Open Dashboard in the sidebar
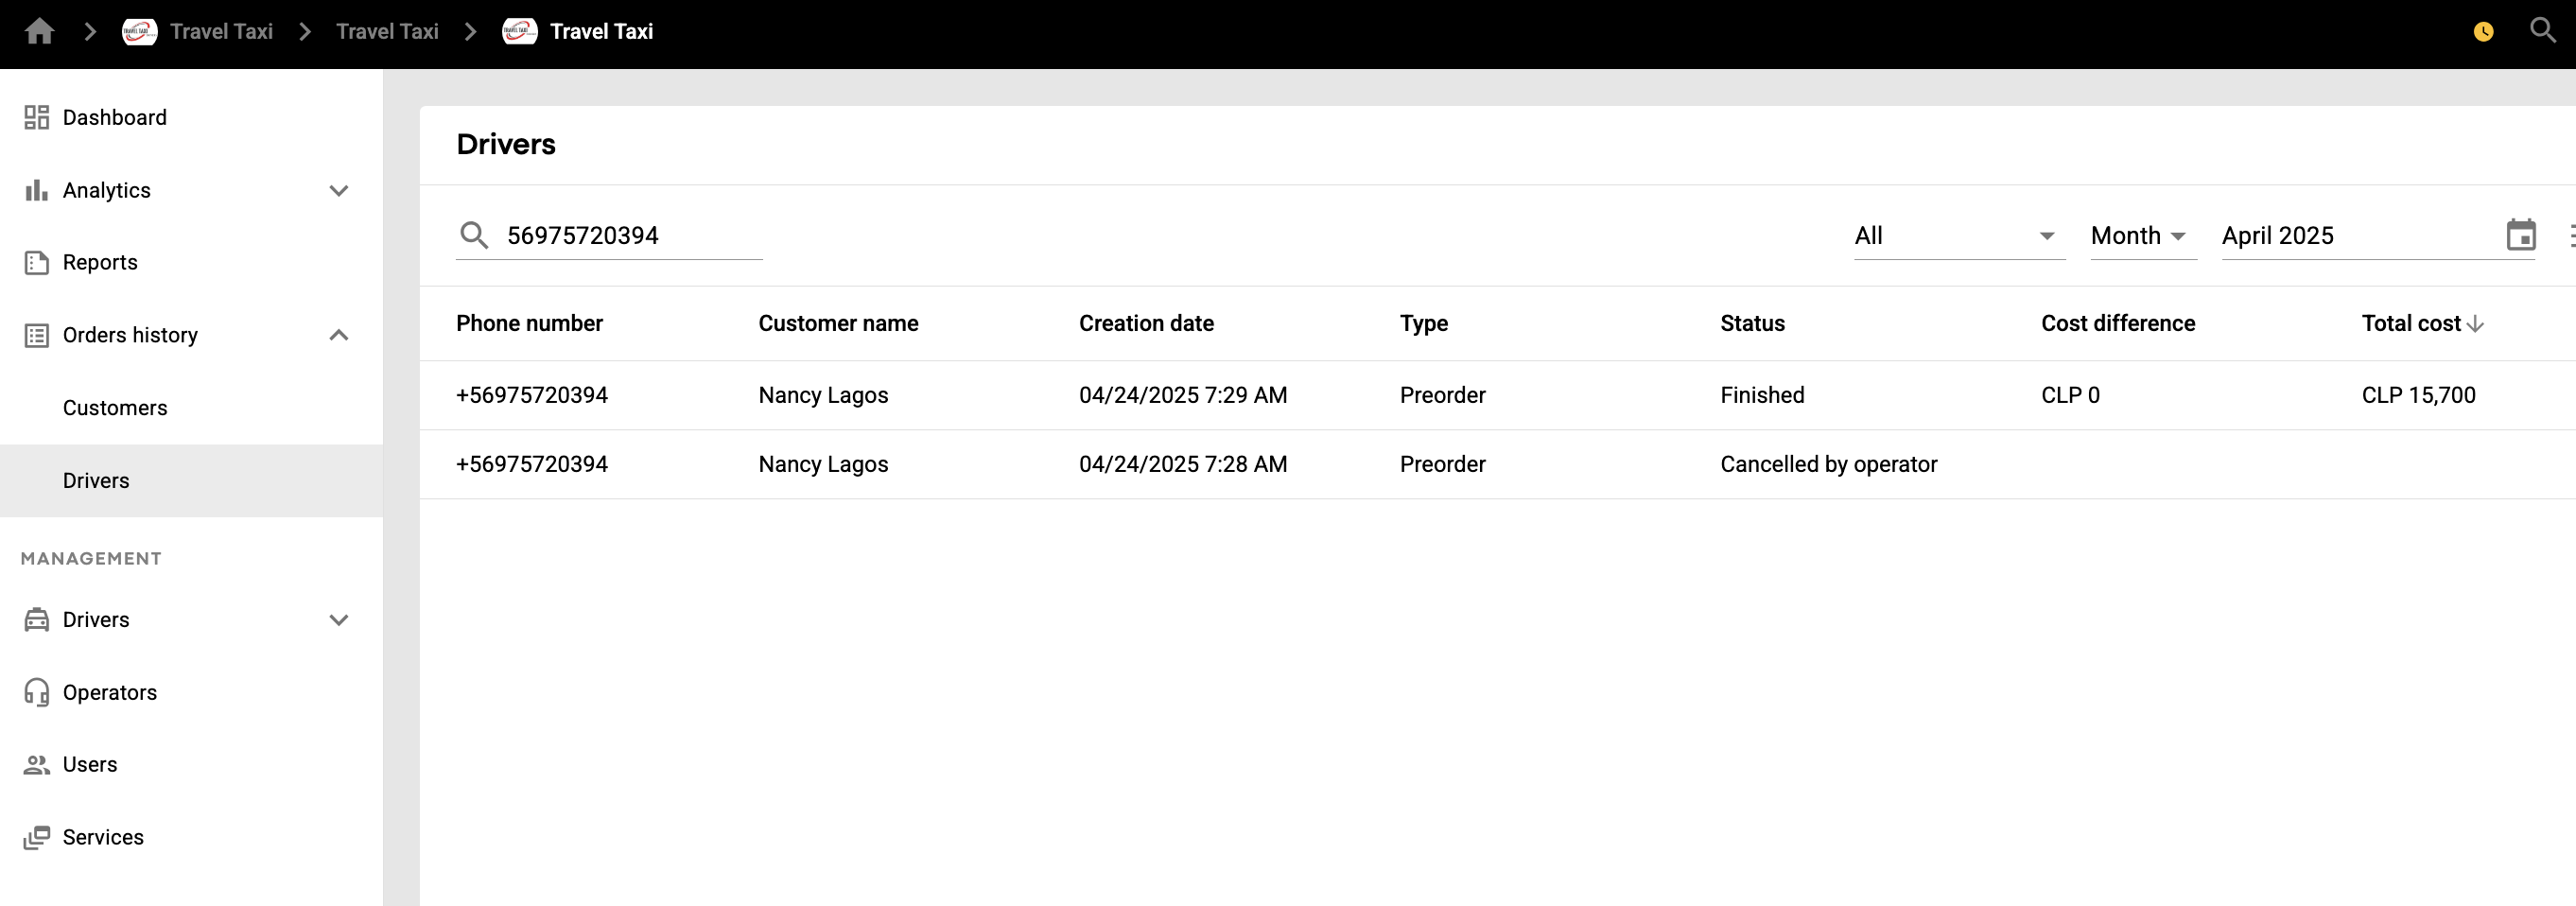The image size is (2576, 906). (191, 118)
